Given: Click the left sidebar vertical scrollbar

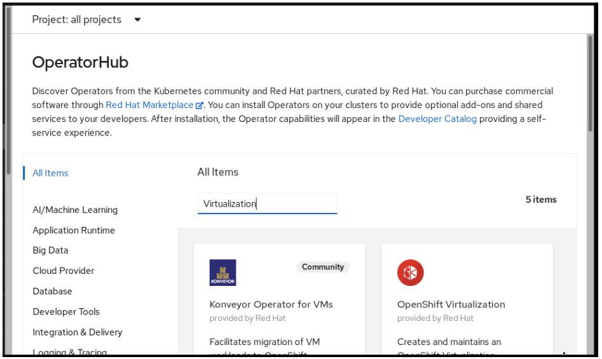Looking at the screenshot, I should coord(8,90).
